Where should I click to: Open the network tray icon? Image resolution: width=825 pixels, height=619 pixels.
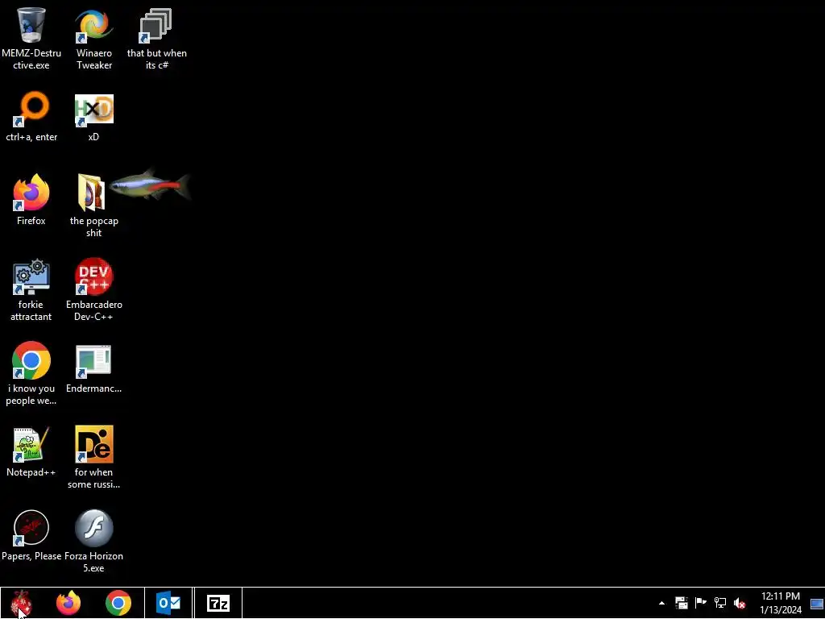pos(720,603)
